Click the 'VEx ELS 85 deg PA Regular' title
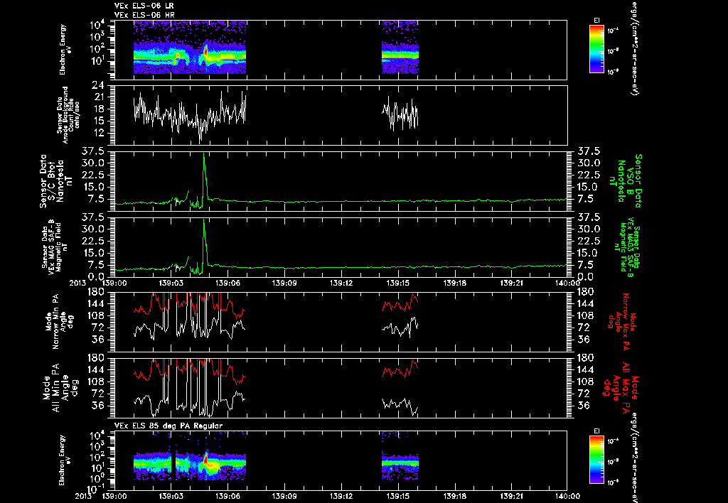Screen dimensions: 728x503 (168, 426)
